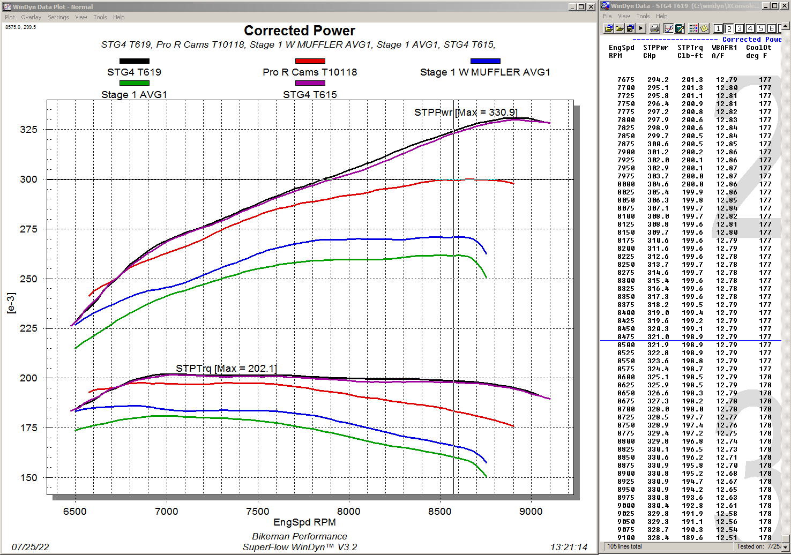791x555 pixels.
Task: Open Tools menu in WinDyn Data window
Action: (643, 16)
